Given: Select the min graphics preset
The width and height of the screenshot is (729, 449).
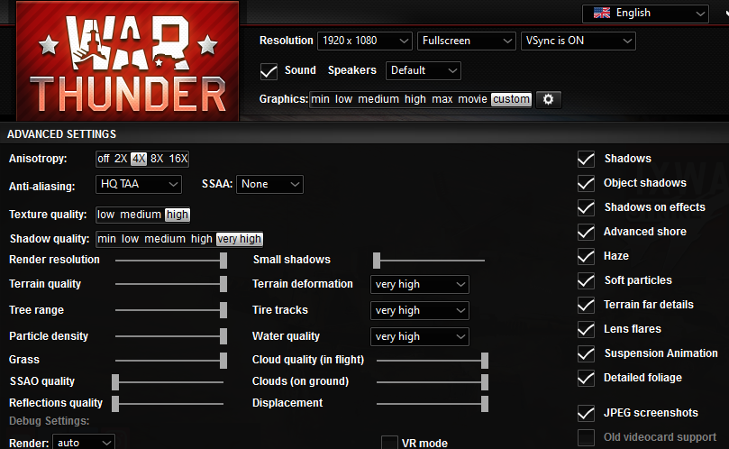Looking at the screenshot, I should 320,99.
